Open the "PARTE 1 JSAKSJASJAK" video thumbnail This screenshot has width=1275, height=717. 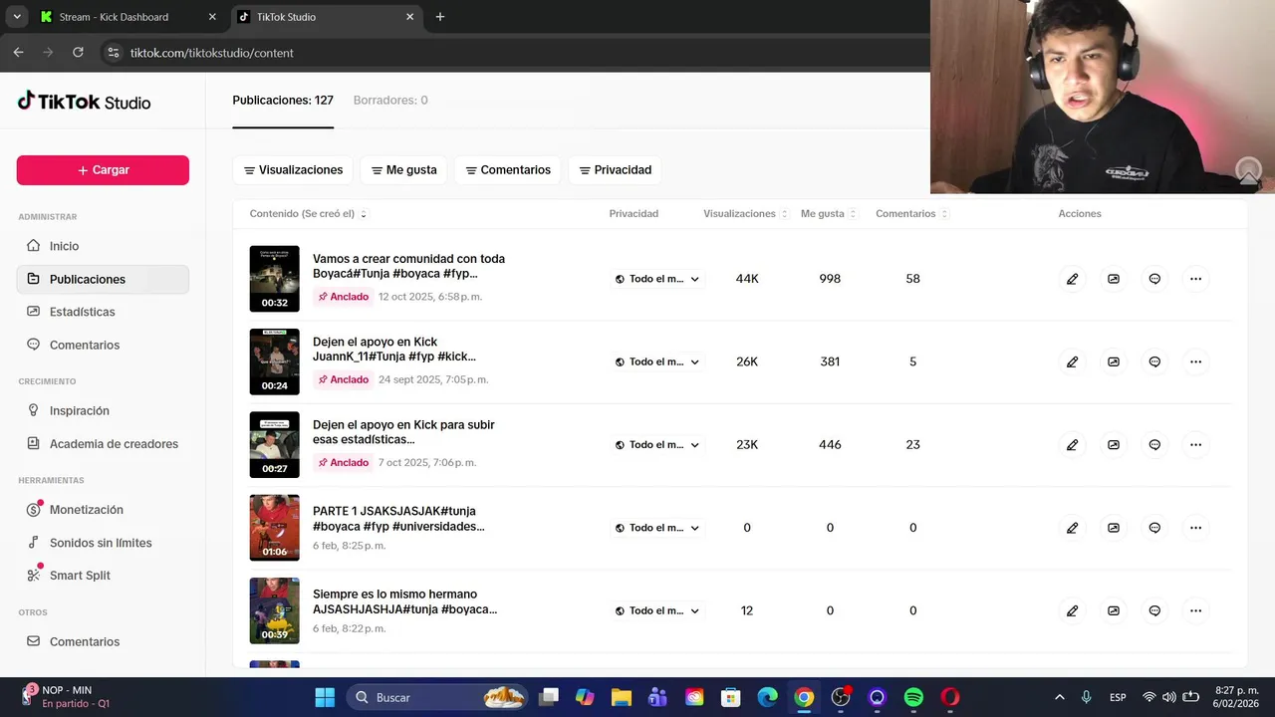[274, 528]
